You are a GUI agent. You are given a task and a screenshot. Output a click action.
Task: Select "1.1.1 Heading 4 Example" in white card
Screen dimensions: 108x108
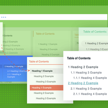(90, 78)
